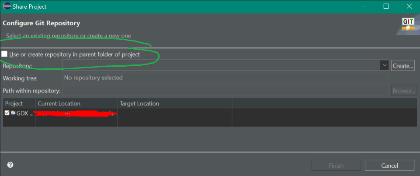Maximize the Share Project dialog
The width and height of the screenshot is (420, 176).
[x=386, y=7]
